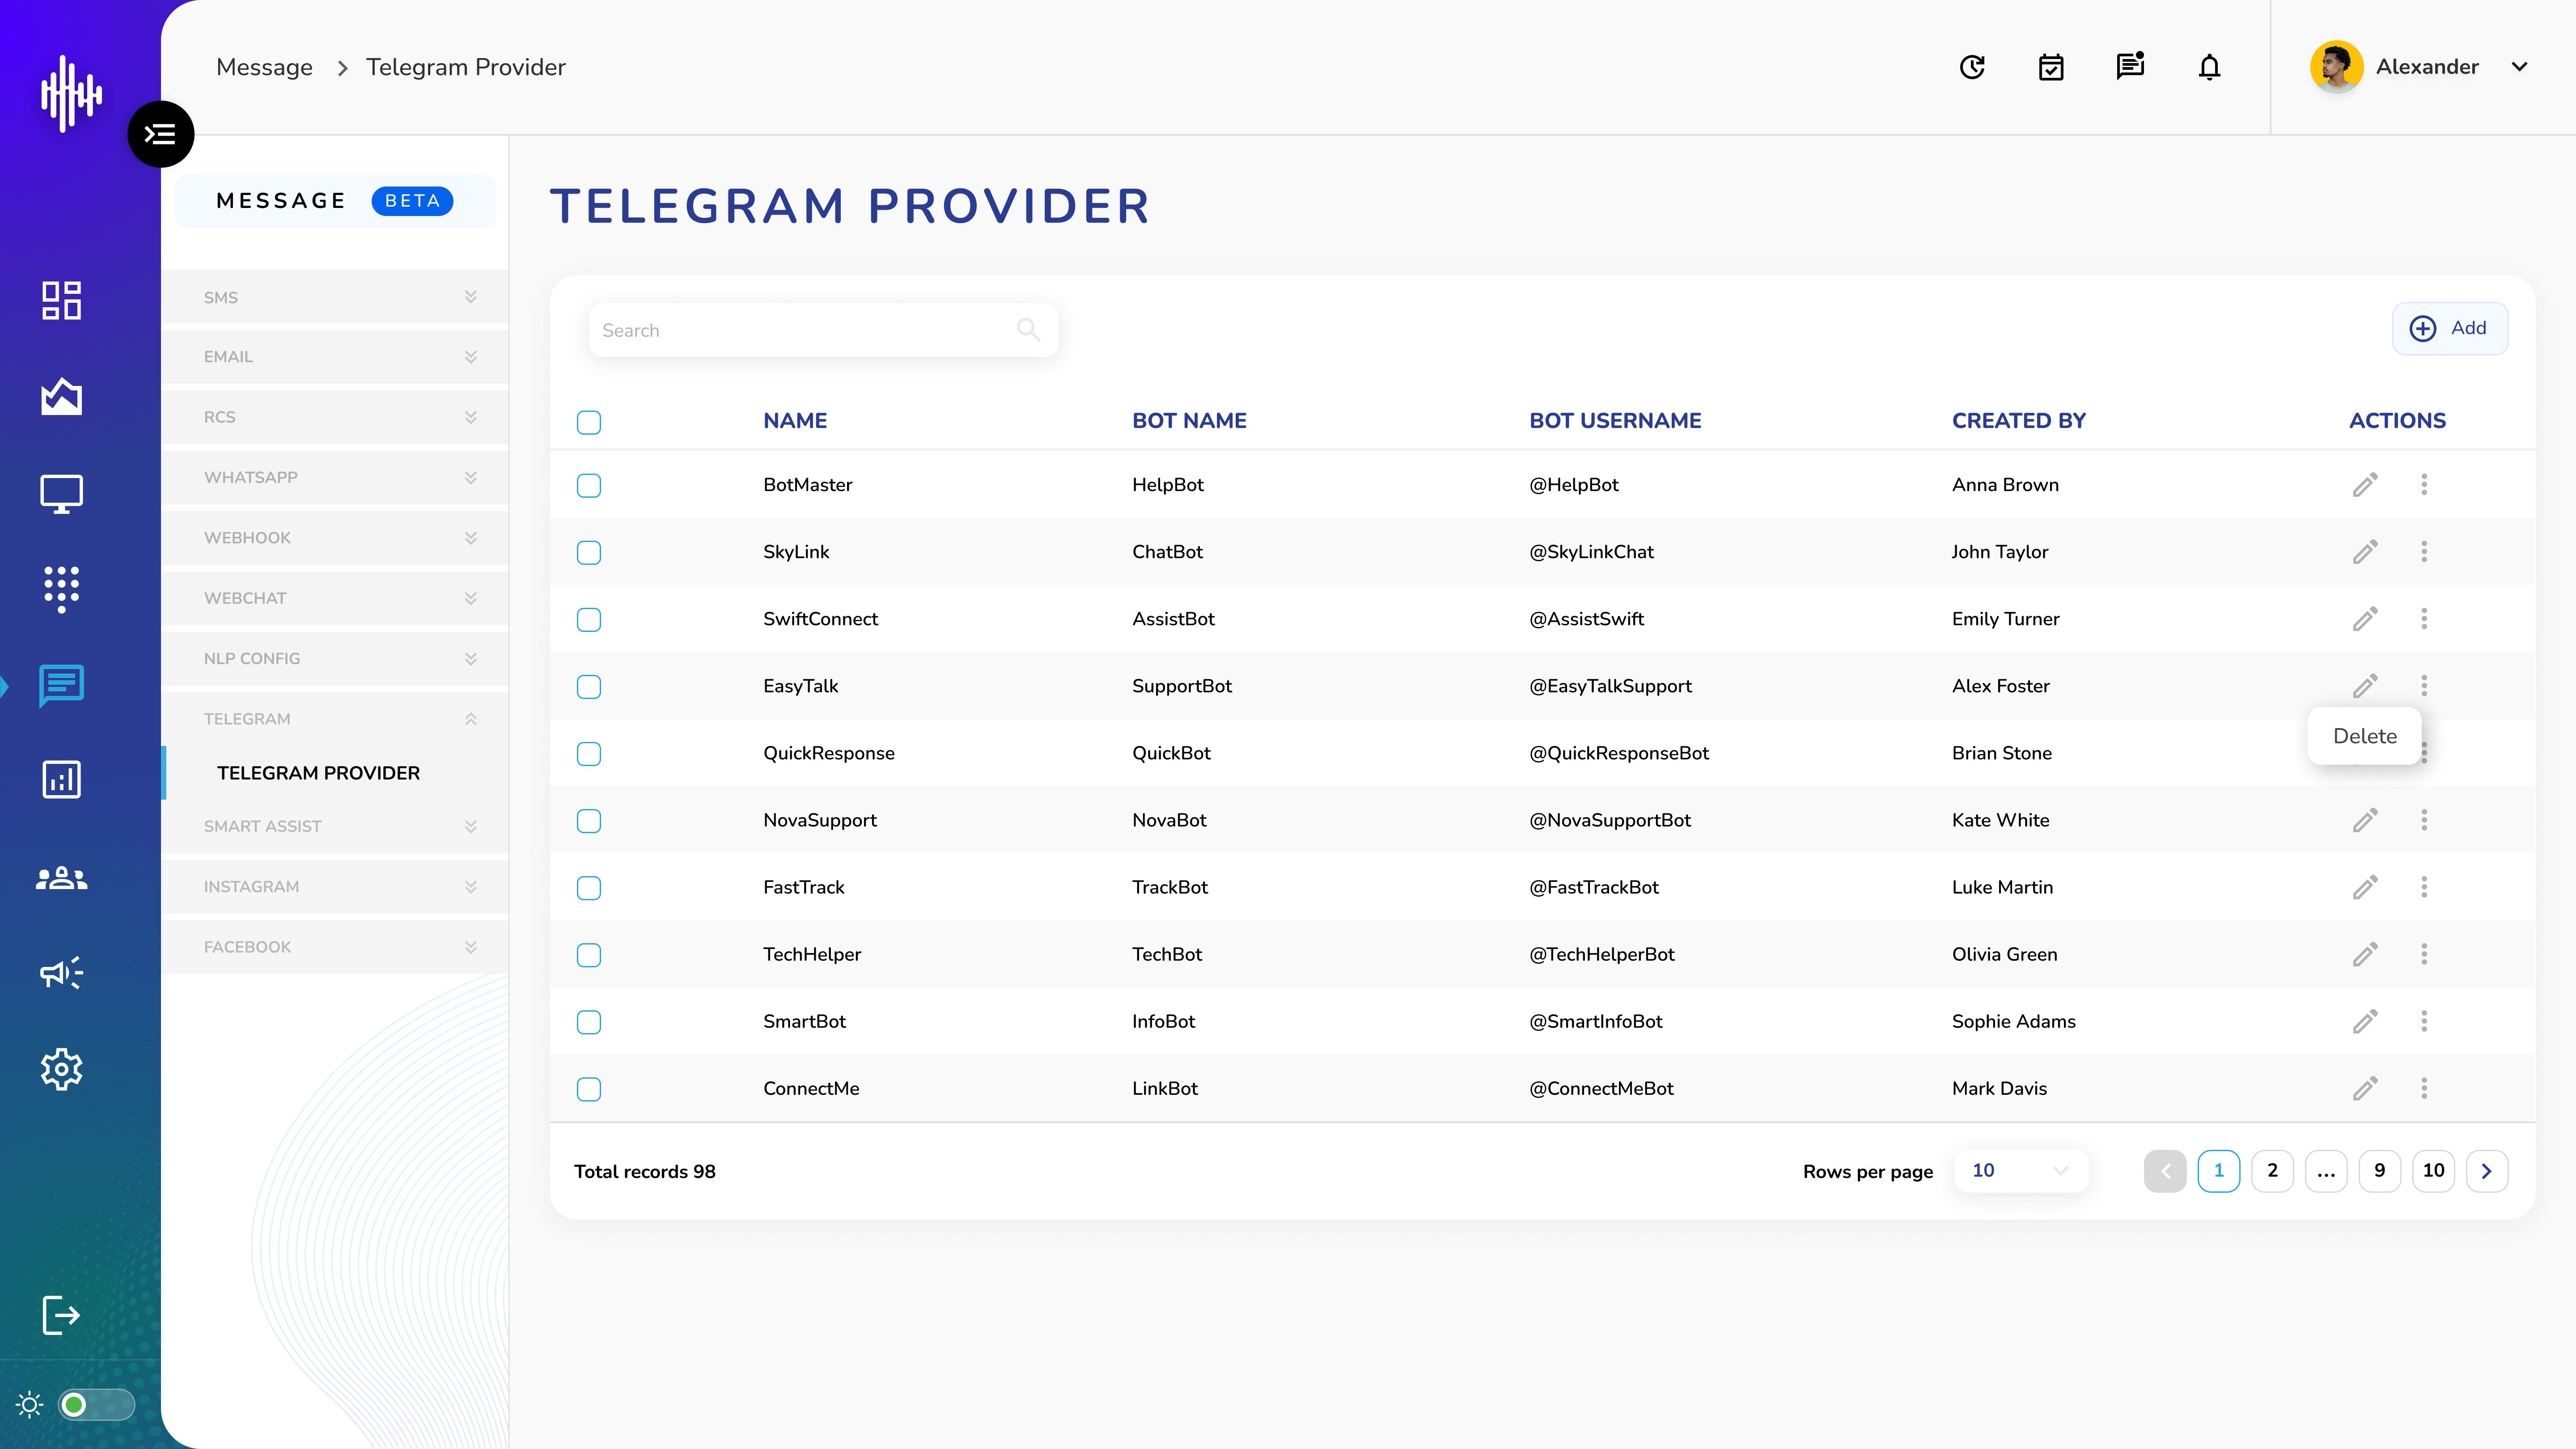Click the history clock icon in header
2576x1449 pixels.
[x=1972, y=67]
